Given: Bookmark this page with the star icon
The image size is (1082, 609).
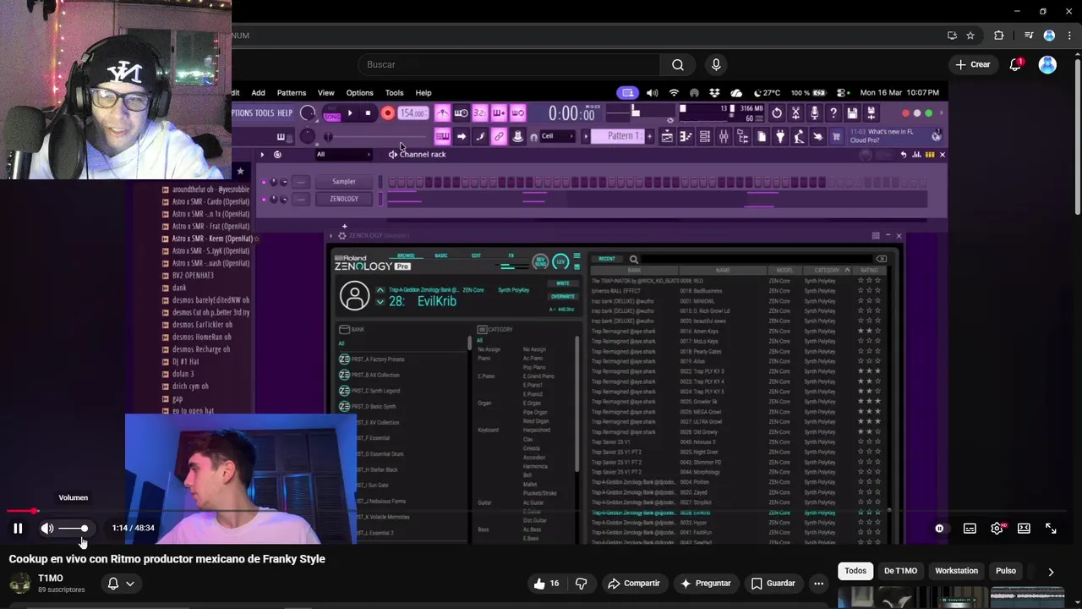Looking at the screenshot, I should (x=970, y=36).
